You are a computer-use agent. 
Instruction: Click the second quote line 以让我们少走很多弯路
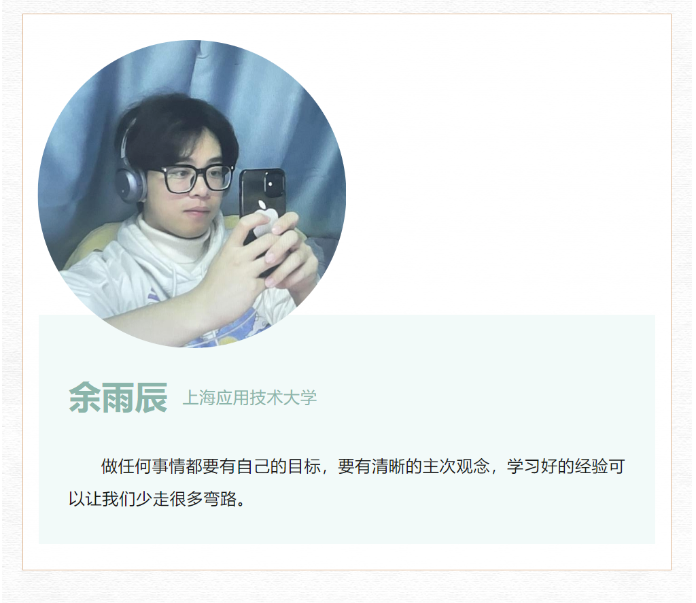click(157, 499)
